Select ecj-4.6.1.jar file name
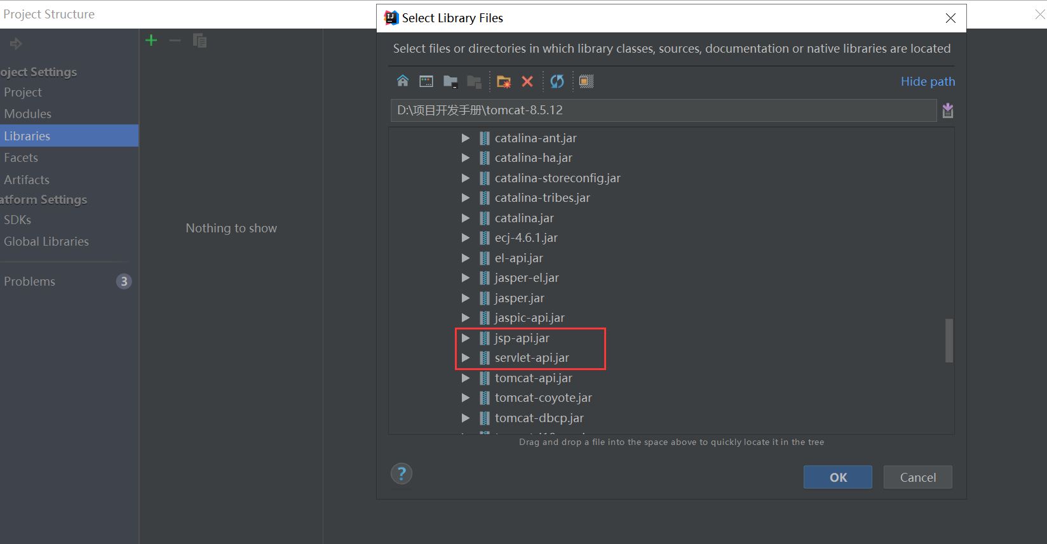The image size is (1047, 544). [526, 238]
